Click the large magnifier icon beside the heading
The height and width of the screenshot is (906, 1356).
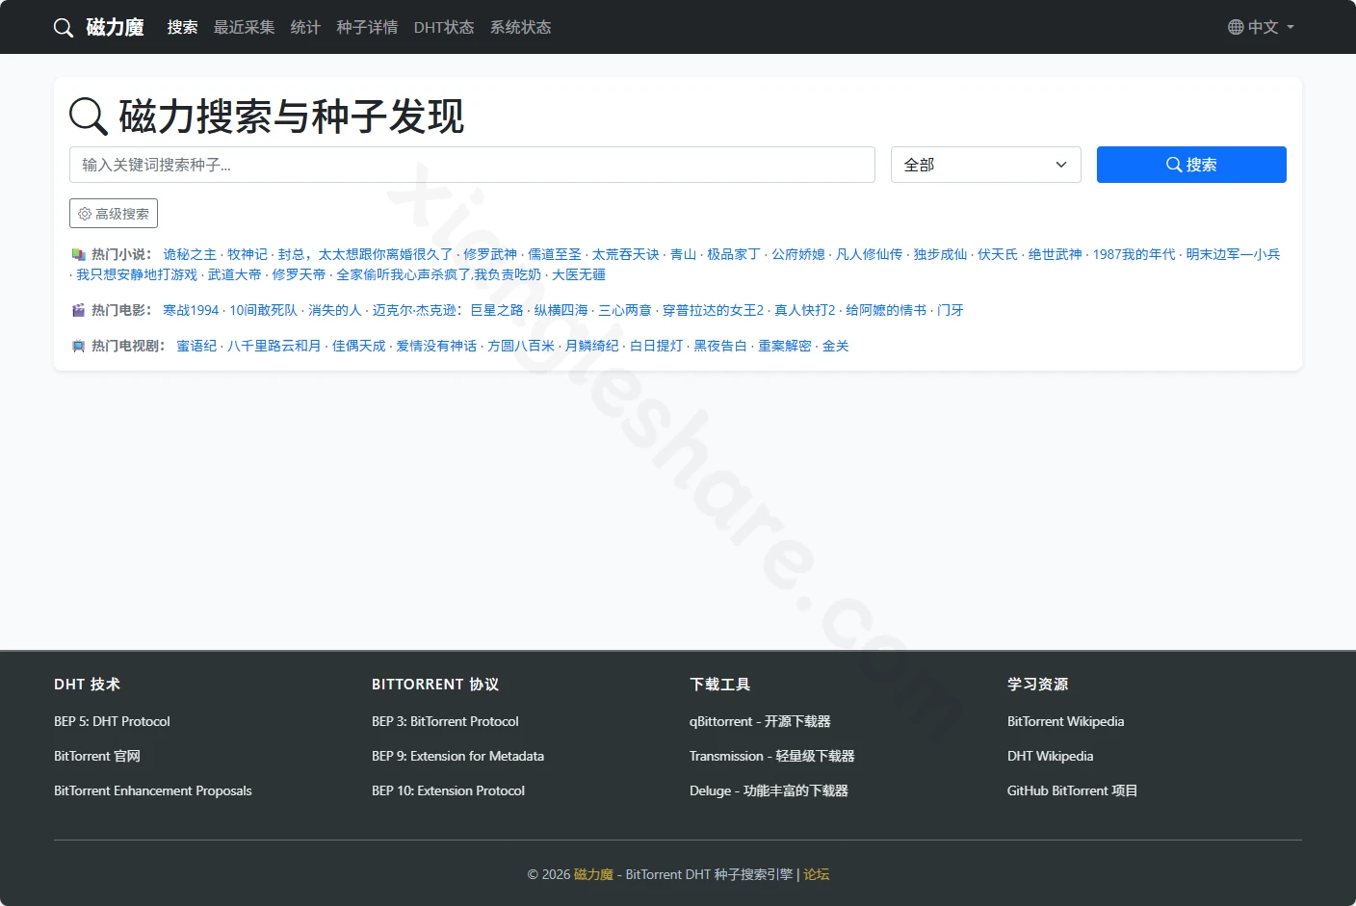[x=89, y=116]
